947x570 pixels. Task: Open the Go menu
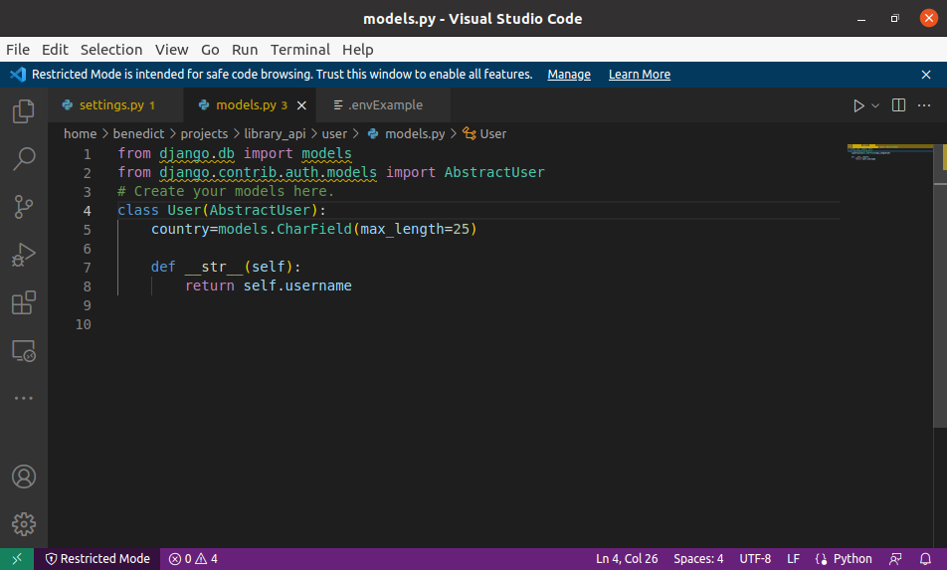tap(210, 50)
